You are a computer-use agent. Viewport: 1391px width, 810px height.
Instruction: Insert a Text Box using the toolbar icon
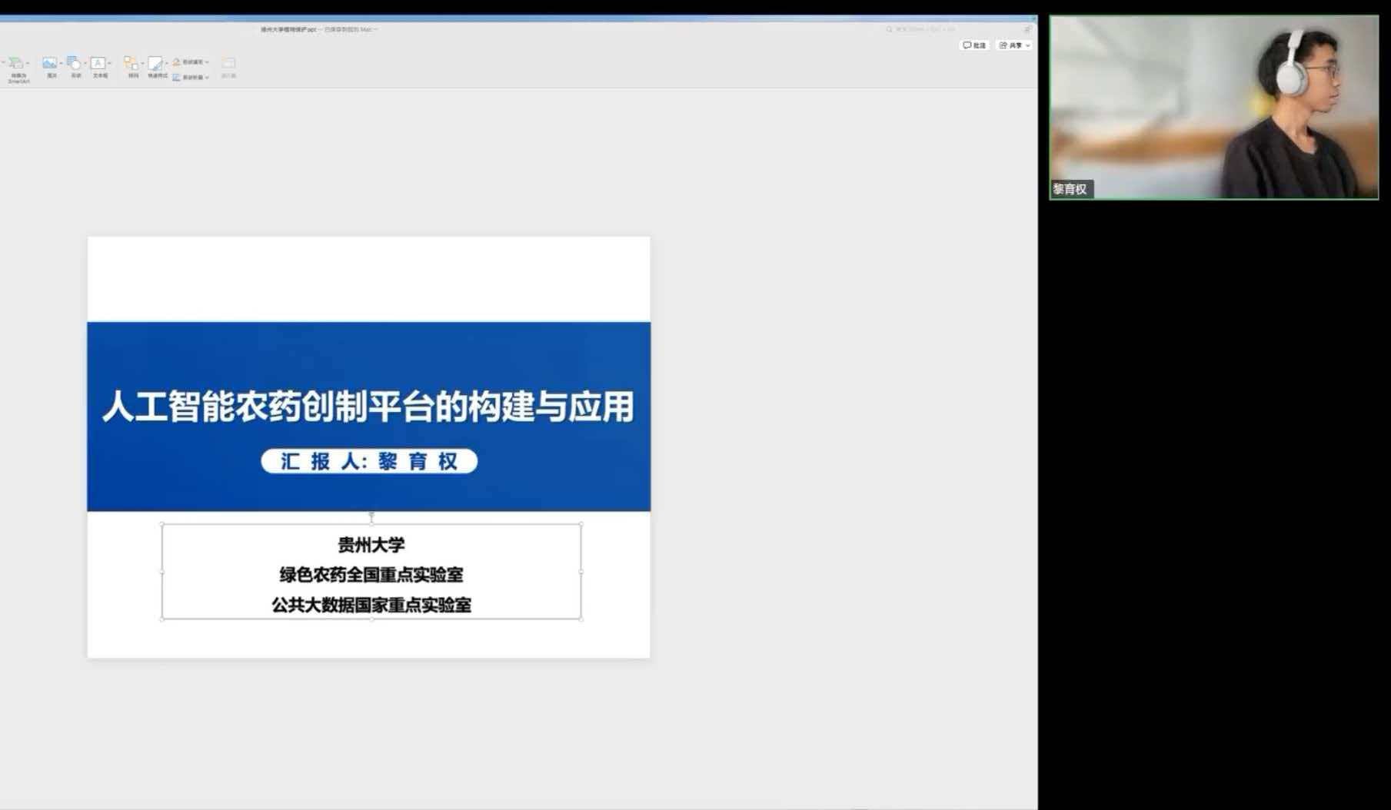[x=98, y=63]
